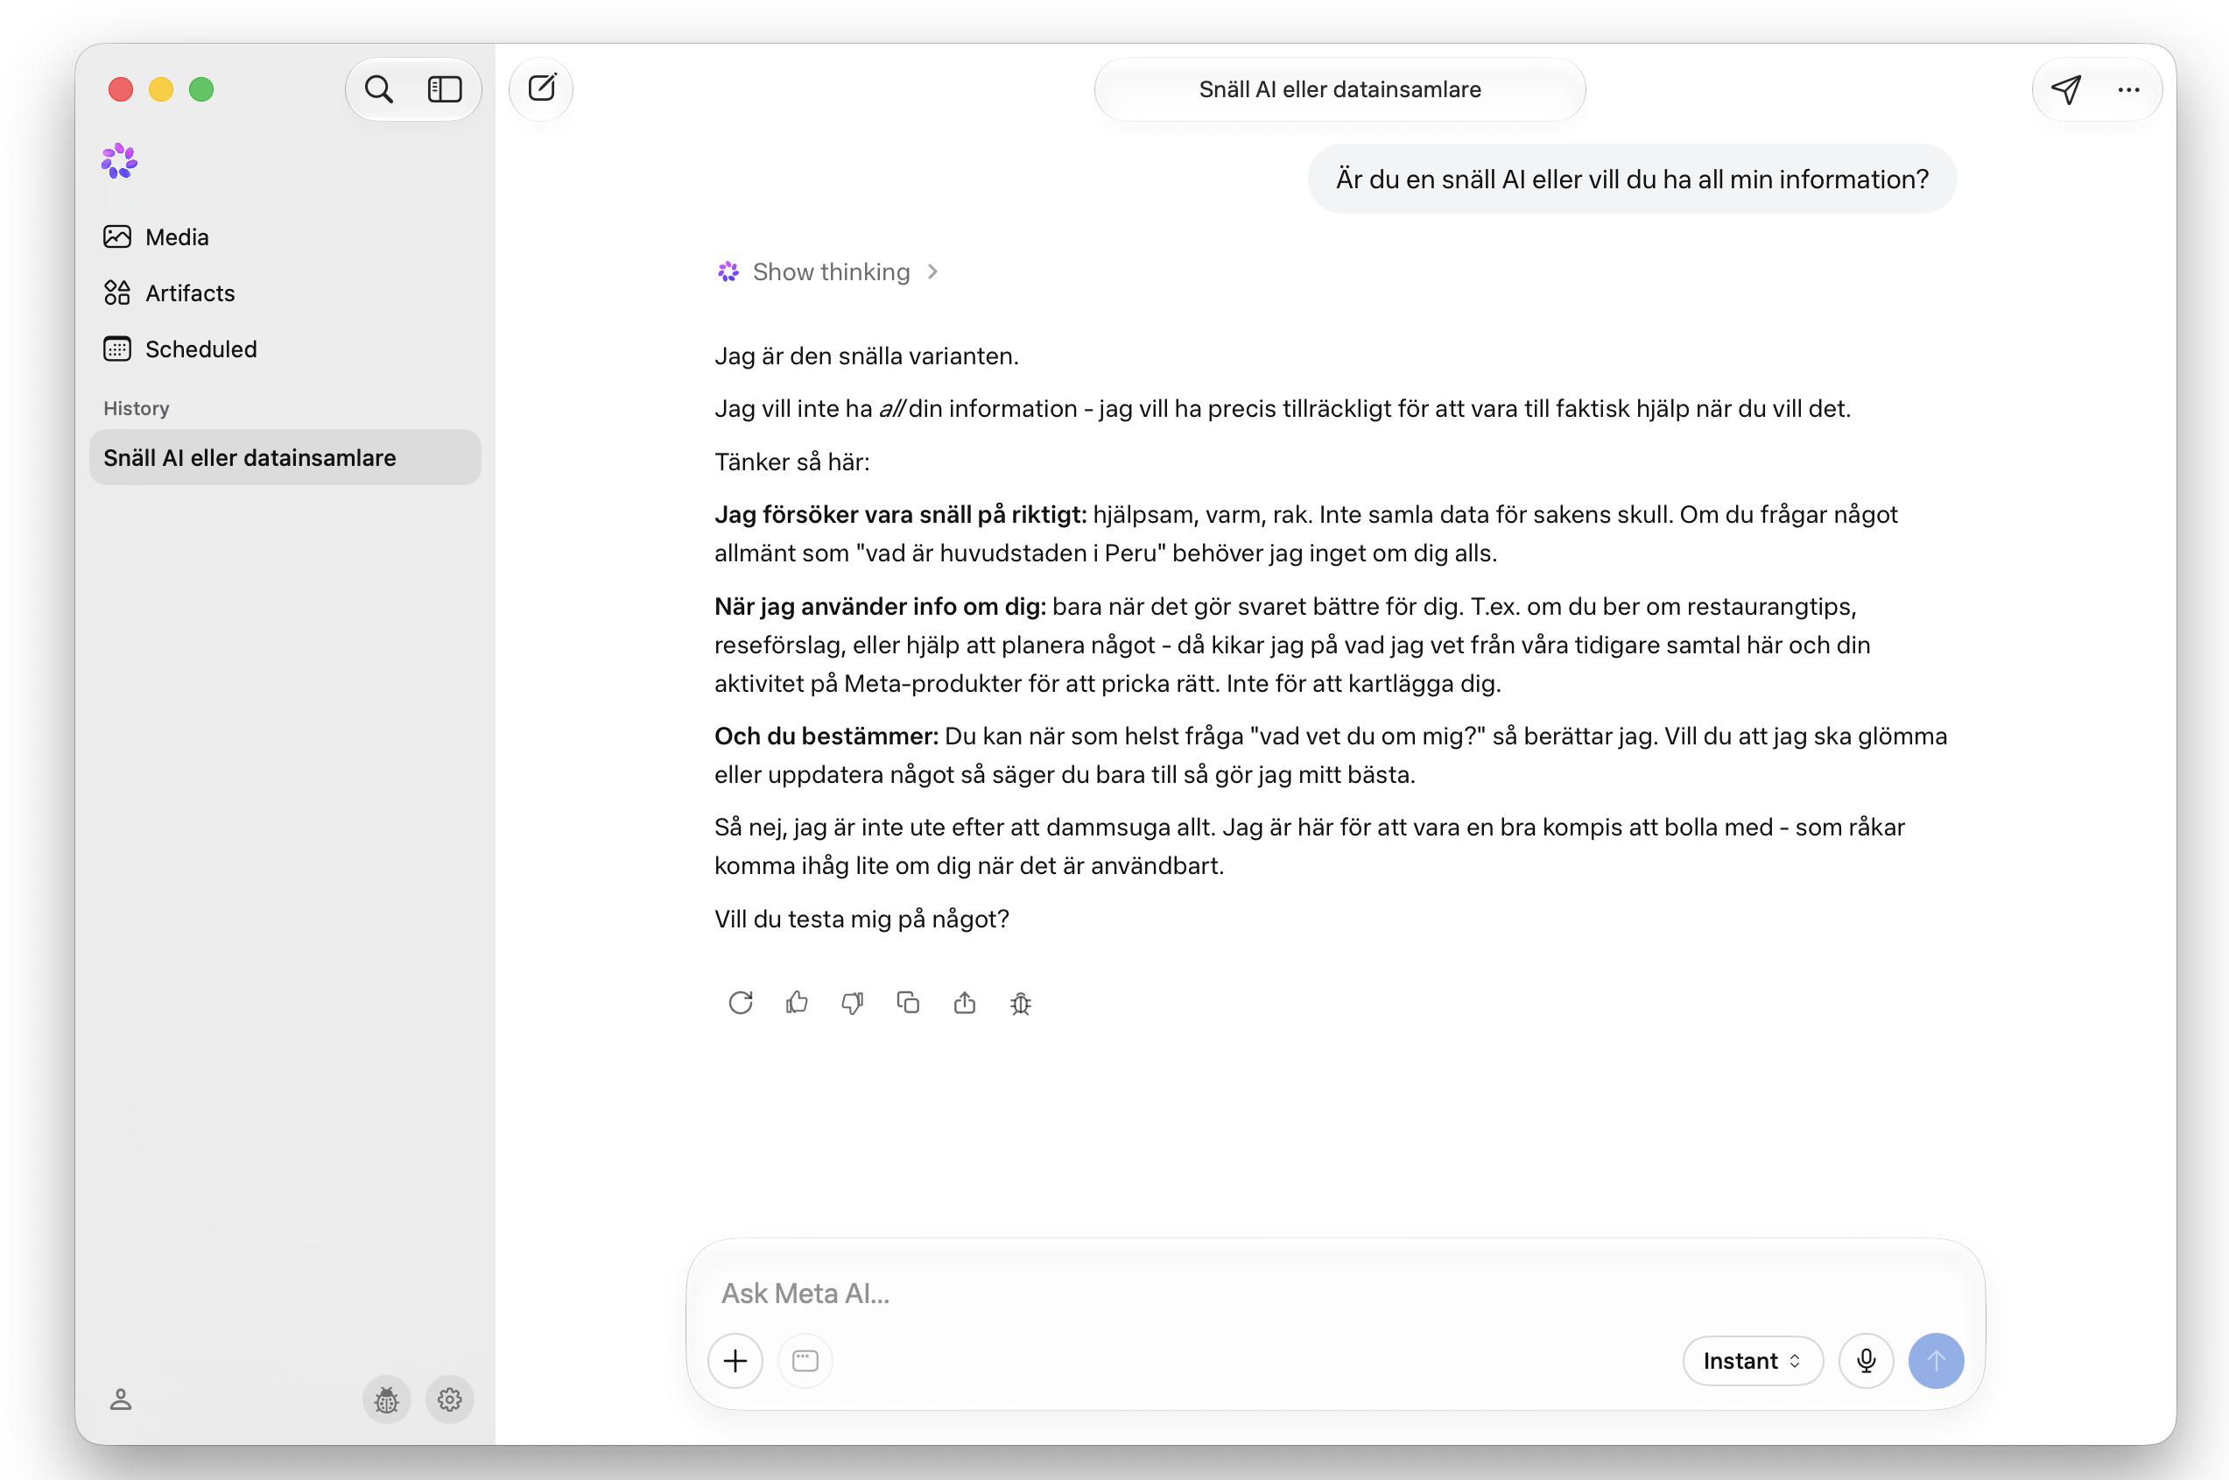Viewport: 2229px width, 1480px height.
Task: Open settings with the gear icon
Action: 449,1399
